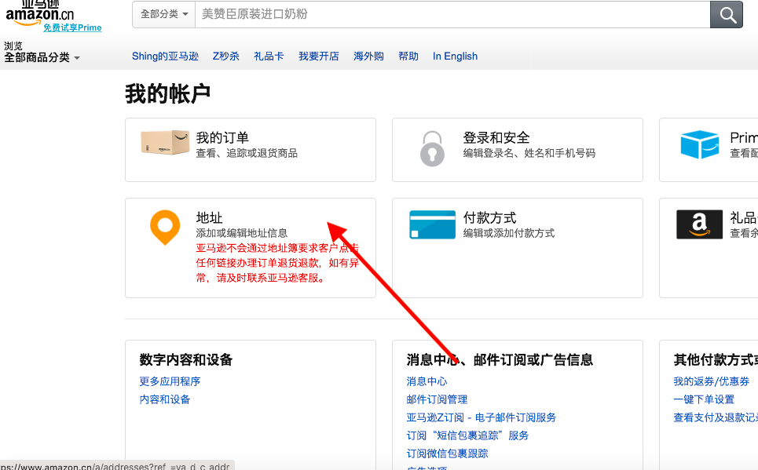Click the 我的帐户 page heading
The height and width of the screenshot is (470, 758).
coord(168,93)
